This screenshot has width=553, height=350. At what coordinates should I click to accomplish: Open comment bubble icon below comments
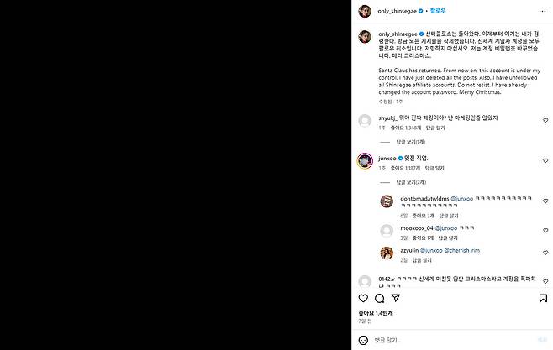[380, 298]
